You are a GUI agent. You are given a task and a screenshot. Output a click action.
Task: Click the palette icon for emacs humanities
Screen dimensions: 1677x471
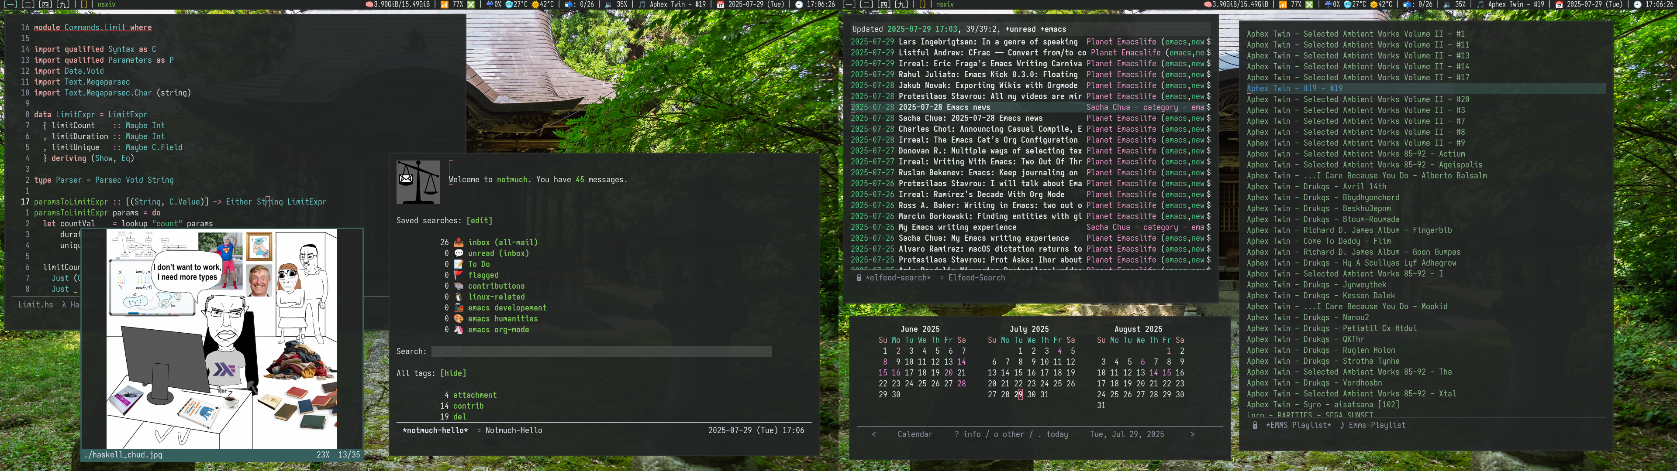458,319
